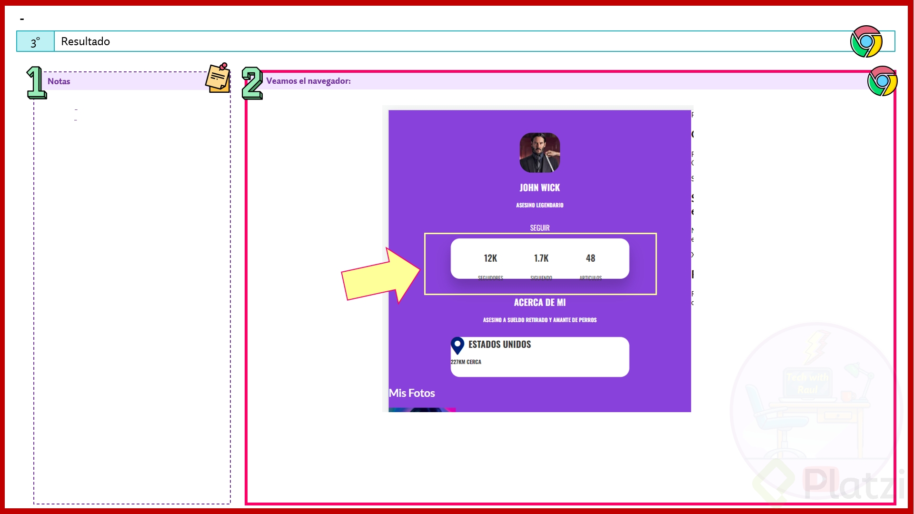
Task: Click the green number 2 badge
Action: point(252,83)
